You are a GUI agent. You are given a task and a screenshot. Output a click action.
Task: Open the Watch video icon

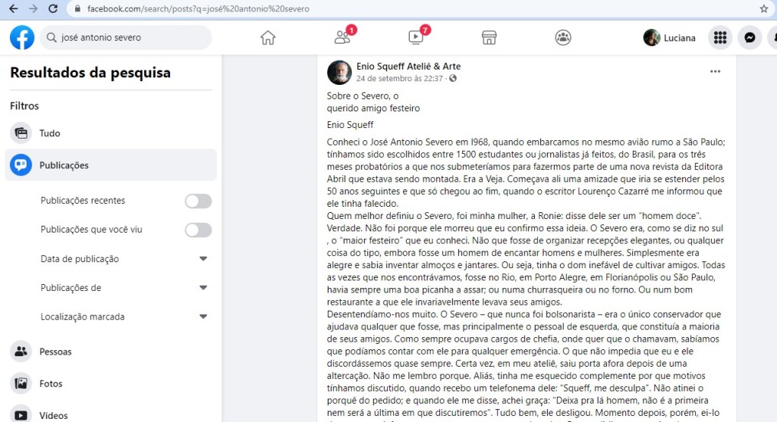point(417,36)
